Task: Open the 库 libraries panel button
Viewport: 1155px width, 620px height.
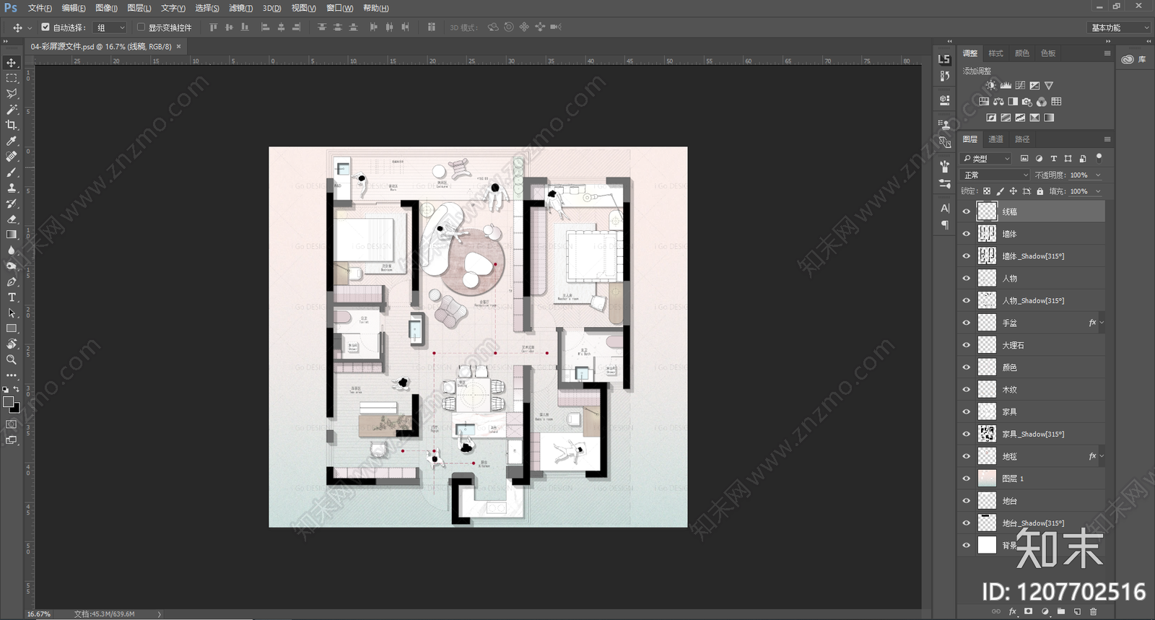Action: click(1133, 59)
